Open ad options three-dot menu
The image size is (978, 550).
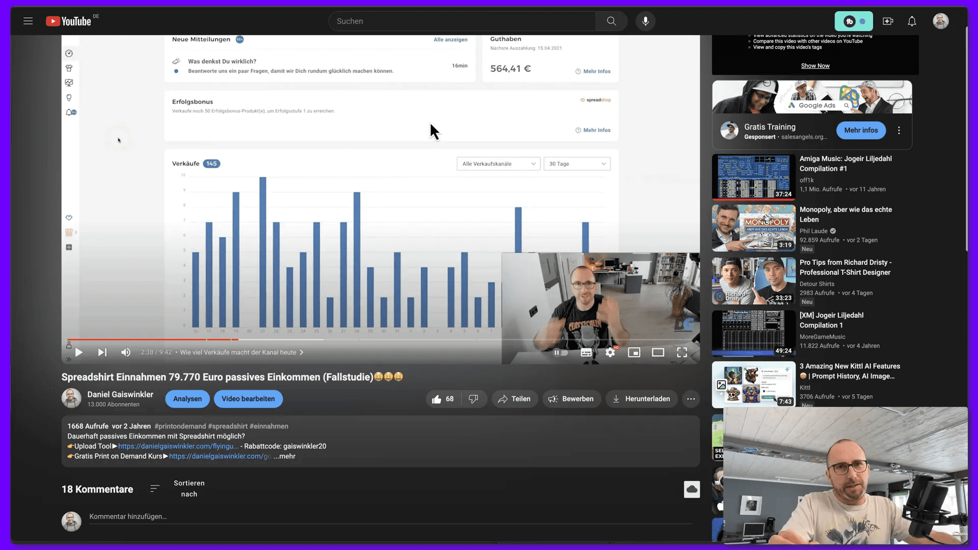[x=899, y=130]
